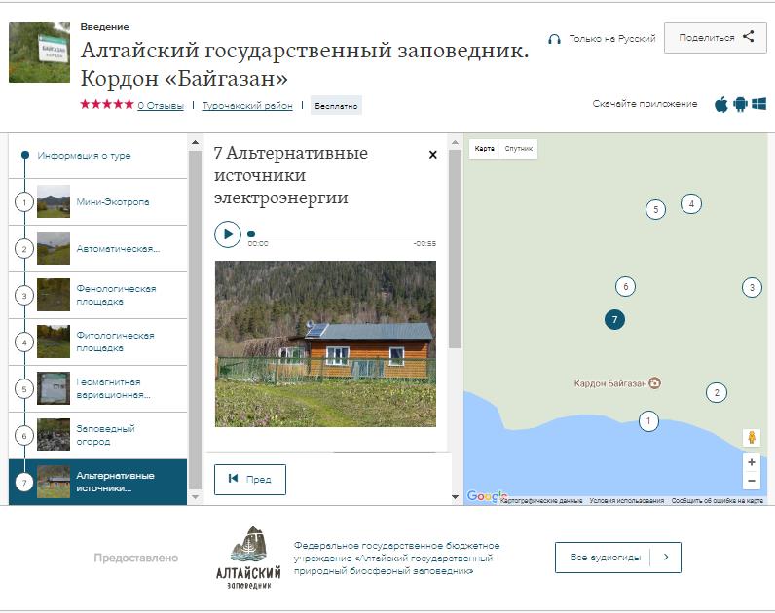The height and width of the screenshot is (613, 775).
Task: Zoom in on the map
Action: pyautogui.click(x=751, y=463)
